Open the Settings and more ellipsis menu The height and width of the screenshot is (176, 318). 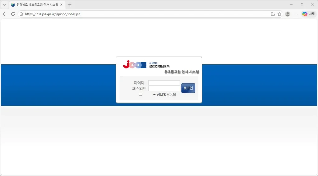click(x=296, y=14)
